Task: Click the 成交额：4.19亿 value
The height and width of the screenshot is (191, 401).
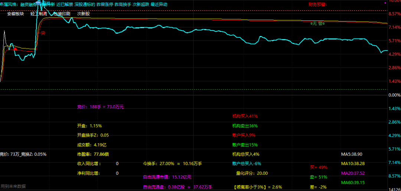Action: coord(92,145)
